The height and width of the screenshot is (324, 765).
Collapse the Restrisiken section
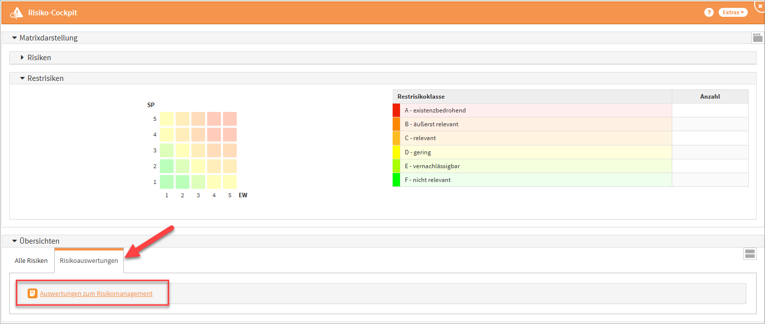pyautogui.click(x=22, y=78)
